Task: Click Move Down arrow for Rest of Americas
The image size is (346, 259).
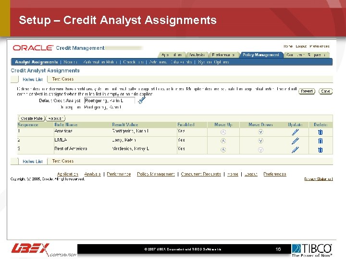Action: [260, 150]
